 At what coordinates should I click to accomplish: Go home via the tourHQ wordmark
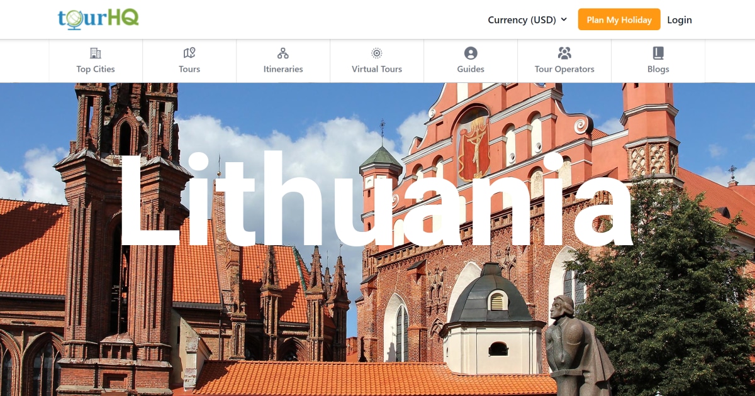(98, 19)
